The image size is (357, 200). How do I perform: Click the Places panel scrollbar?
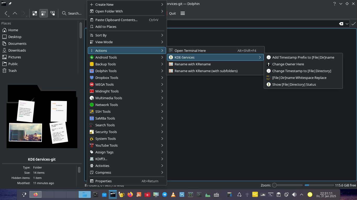coord(80,30)
